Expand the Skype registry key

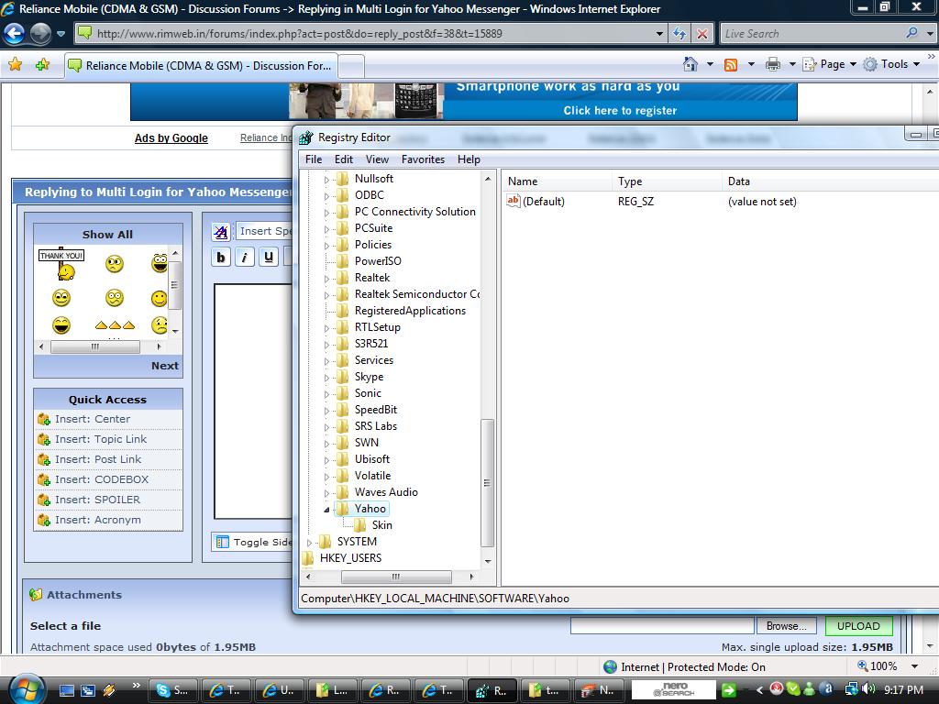(x=326, y=377)
